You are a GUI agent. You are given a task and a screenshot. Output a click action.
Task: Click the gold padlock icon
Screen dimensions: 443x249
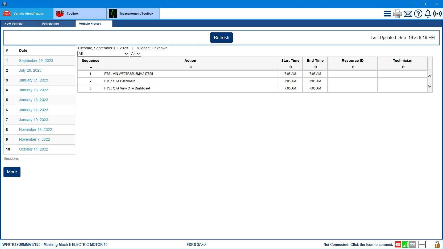pos(437,244)
